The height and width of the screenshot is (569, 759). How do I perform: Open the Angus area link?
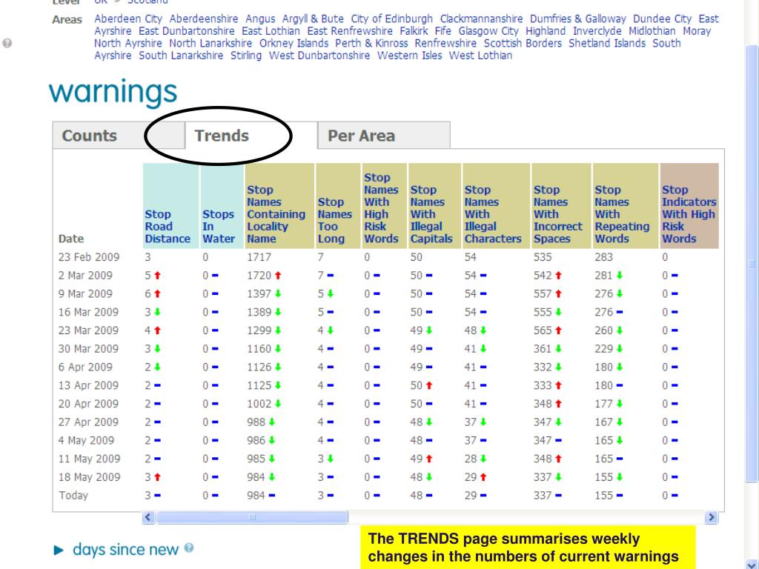[260, 19]
